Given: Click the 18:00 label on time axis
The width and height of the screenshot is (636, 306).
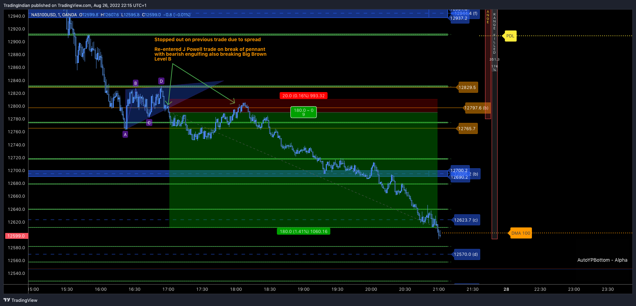Looking at the screenshot, I should coord(236,289).
